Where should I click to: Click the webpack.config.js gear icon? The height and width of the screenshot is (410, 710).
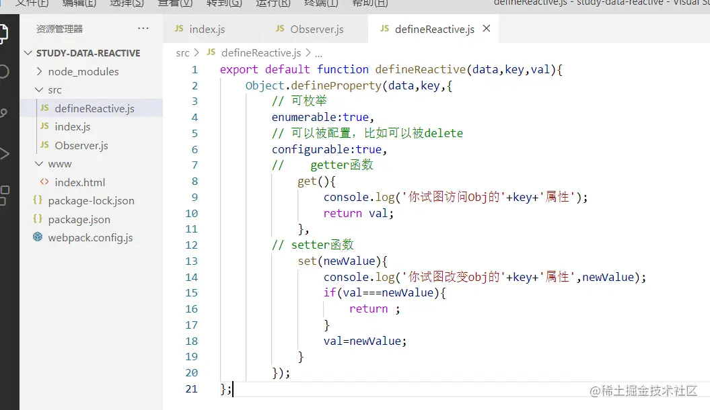[37, 237]
